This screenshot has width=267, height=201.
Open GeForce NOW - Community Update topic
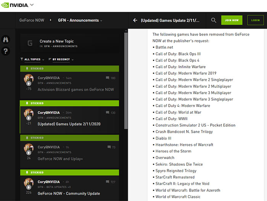click(x=69, y=193)
